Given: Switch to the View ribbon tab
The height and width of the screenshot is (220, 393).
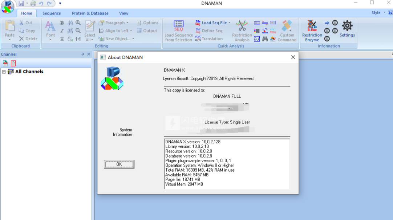Looking at the screenshot, I should [123, 13].
